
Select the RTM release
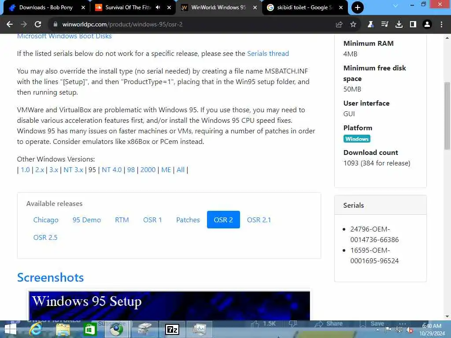[x=122, y=220]
